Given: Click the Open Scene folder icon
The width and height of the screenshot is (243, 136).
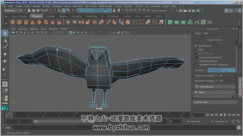Looking at the screenshot, I should tap(33, 10).
